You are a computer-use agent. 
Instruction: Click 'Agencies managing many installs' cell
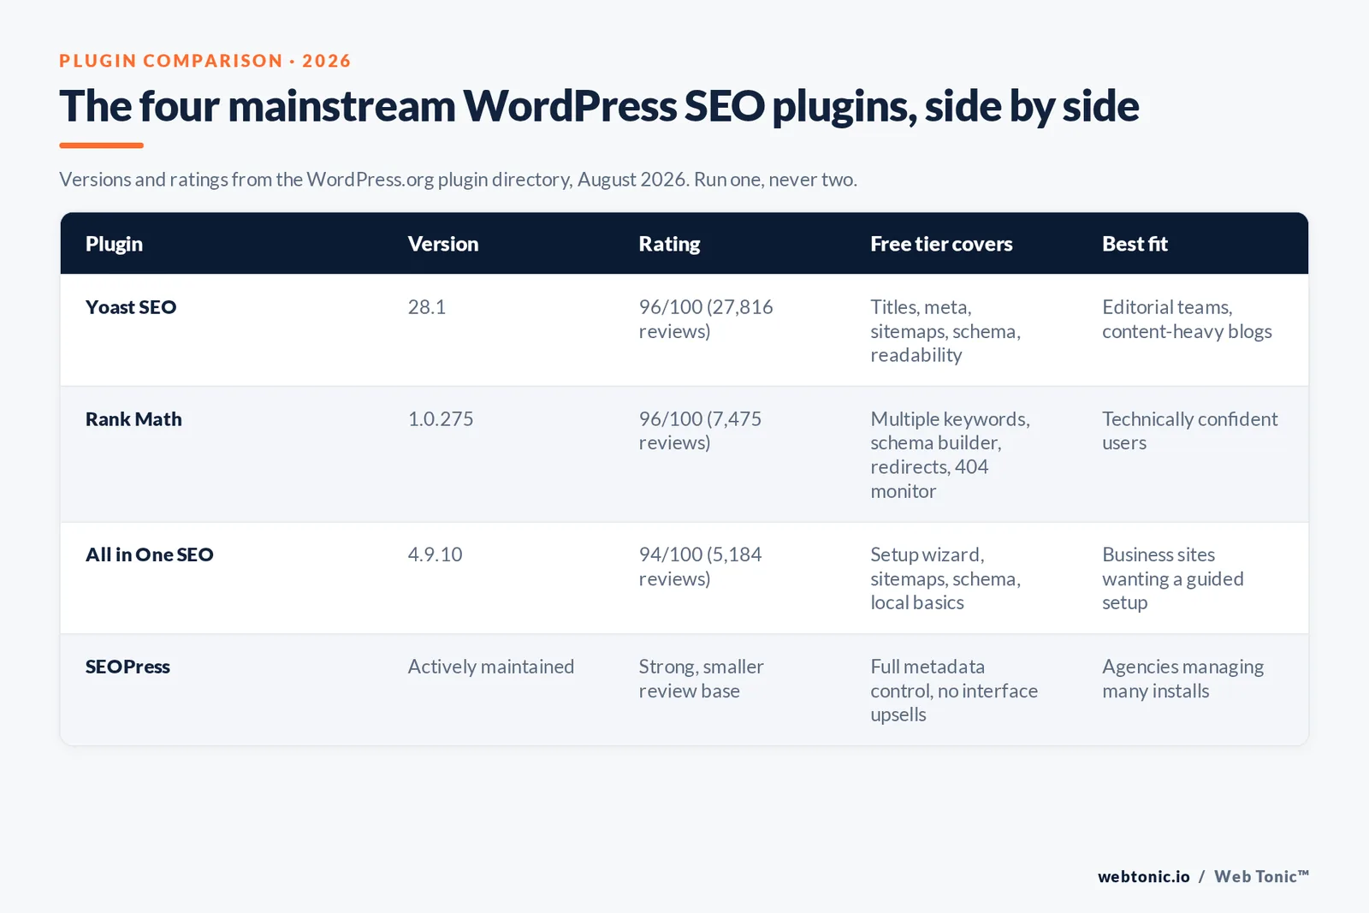[x=1183, y=679]
